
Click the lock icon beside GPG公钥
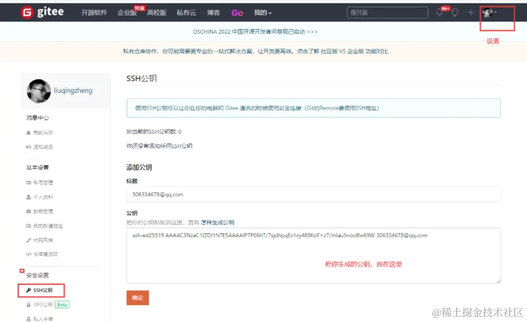coord(29,304)
